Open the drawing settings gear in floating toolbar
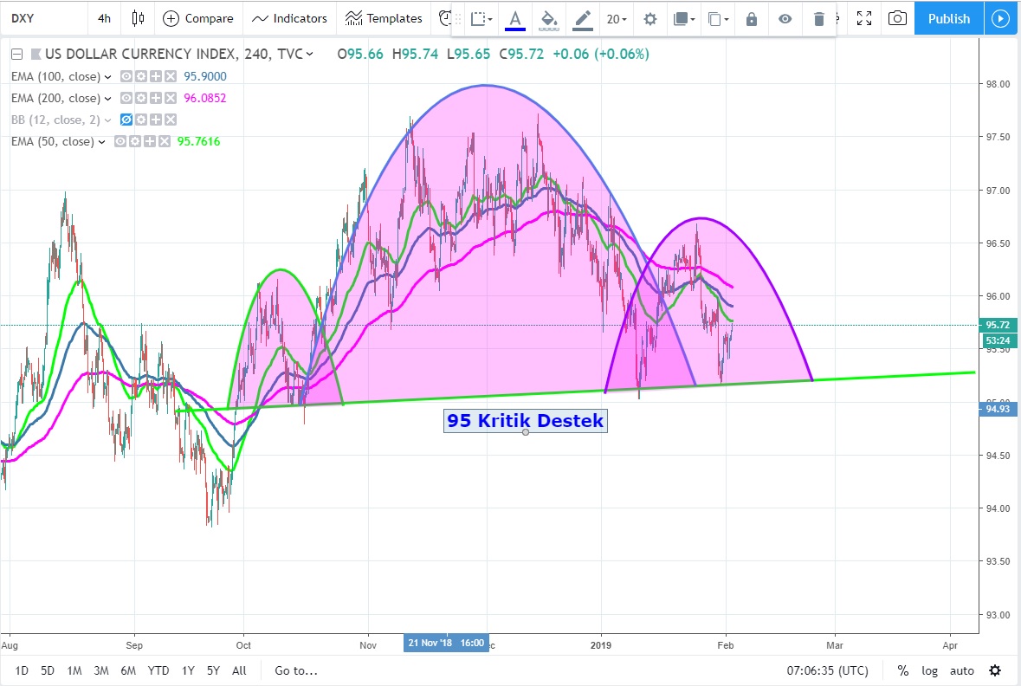 [x=649, y=19]
